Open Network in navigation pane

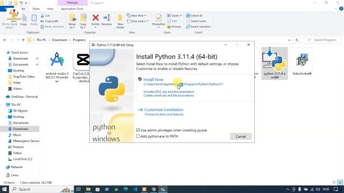point(17,167)
